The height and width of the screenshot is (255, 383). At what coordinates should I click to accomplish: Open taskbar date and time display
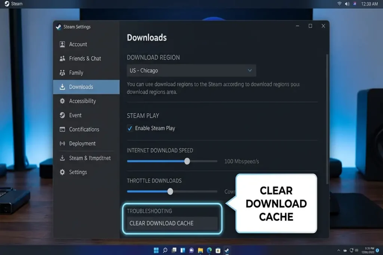368,251
